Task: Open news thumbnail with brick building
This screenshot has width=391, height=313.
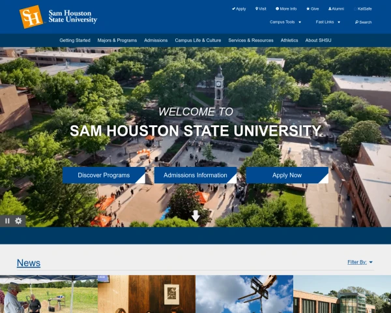Action: (342, 294)
